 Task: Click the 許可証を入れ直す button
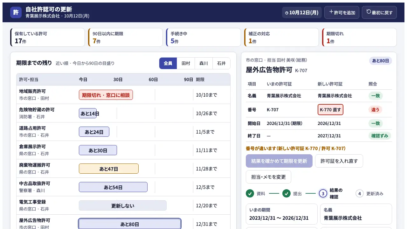[x=339, y=161]
